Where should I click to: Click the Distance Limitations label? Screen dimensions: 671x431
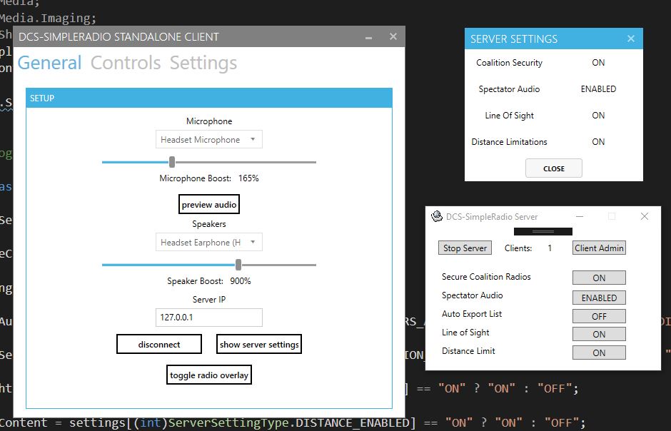(509, 141)
